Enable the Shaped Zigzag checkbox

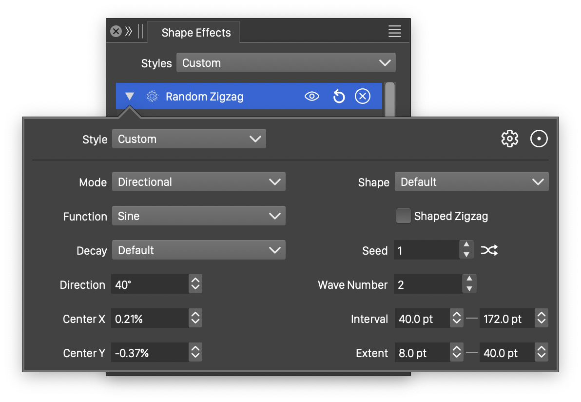click(403, 216)
